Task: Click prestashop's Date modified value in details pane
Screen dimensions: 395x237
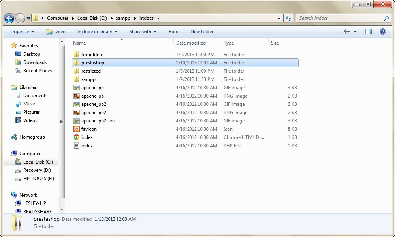Action: click(115, 219)
